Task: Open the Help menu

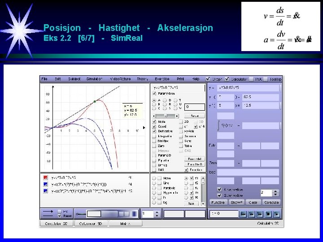Action: point(196,79)
